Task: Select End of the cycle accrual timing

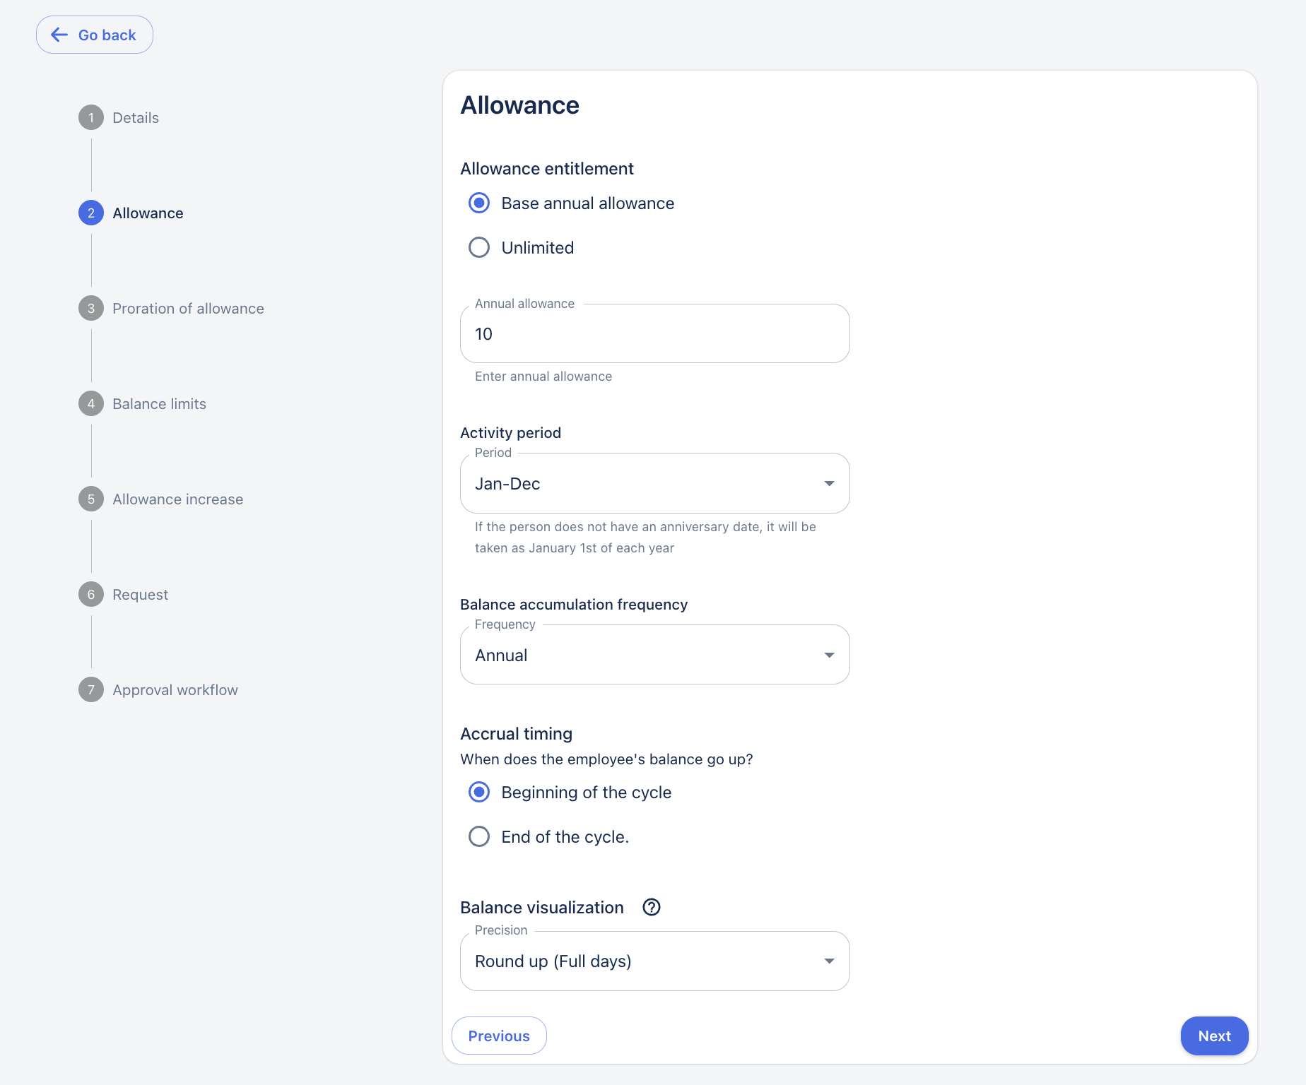Action: pyautogui.click(x=479, y=837)
